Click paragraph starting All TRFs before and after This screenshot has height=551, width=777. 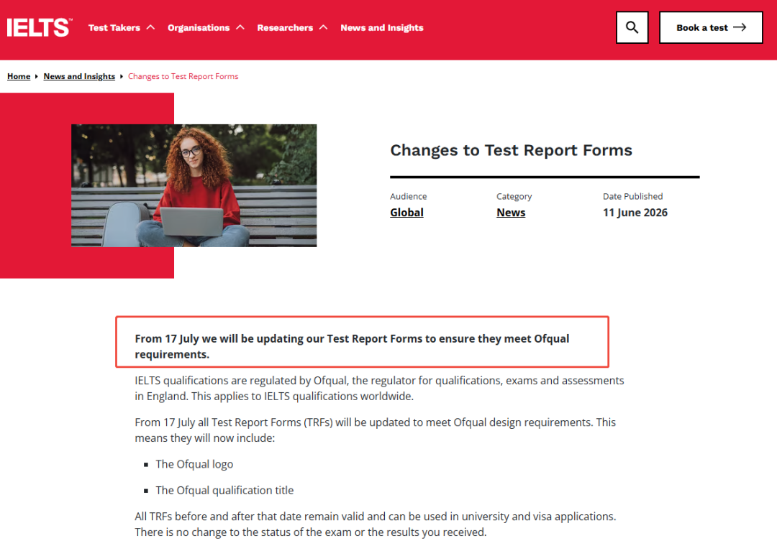[375, 524]
